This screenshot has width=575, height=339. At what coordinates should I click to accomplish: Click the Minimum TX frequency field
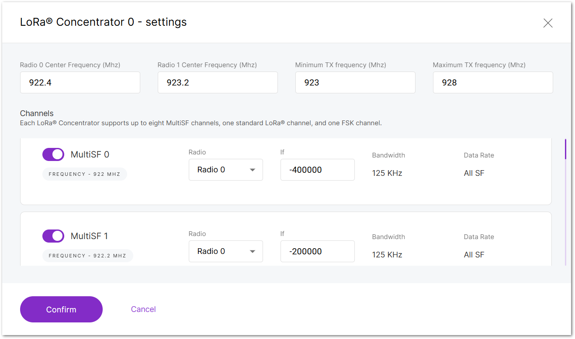click(355, 82)
